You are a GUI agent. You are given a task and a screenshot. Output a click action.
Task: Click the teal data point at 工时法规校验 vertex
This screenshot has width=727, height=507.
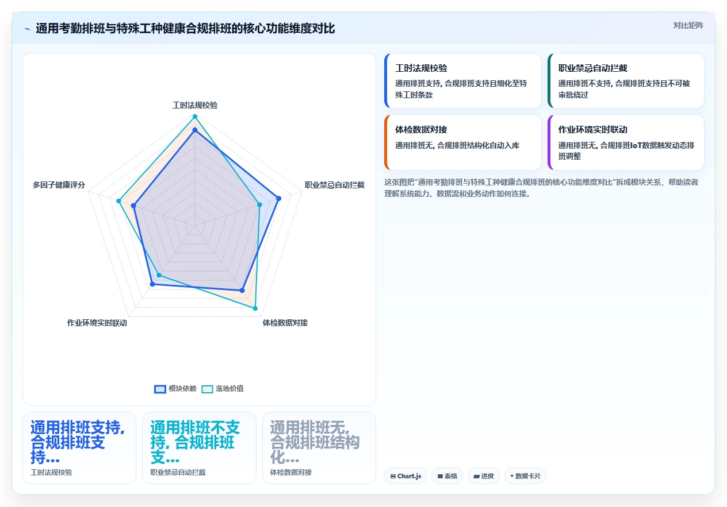tap(195, 117)
